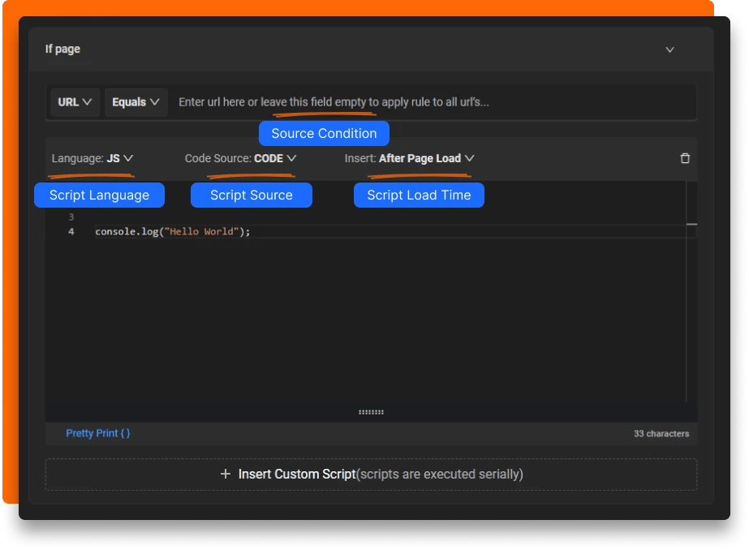Open the Insert After Page Load dropdown
This screenshot has width=749, height=550.
409,158
